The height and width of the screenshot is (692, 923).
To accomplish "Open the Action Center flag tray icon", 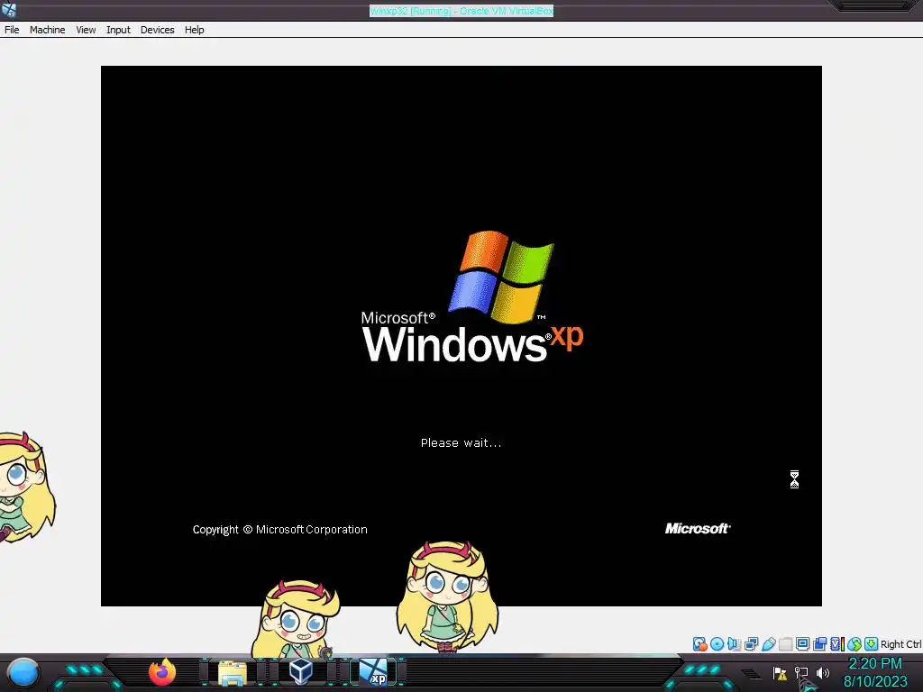I will coord(780,673).
